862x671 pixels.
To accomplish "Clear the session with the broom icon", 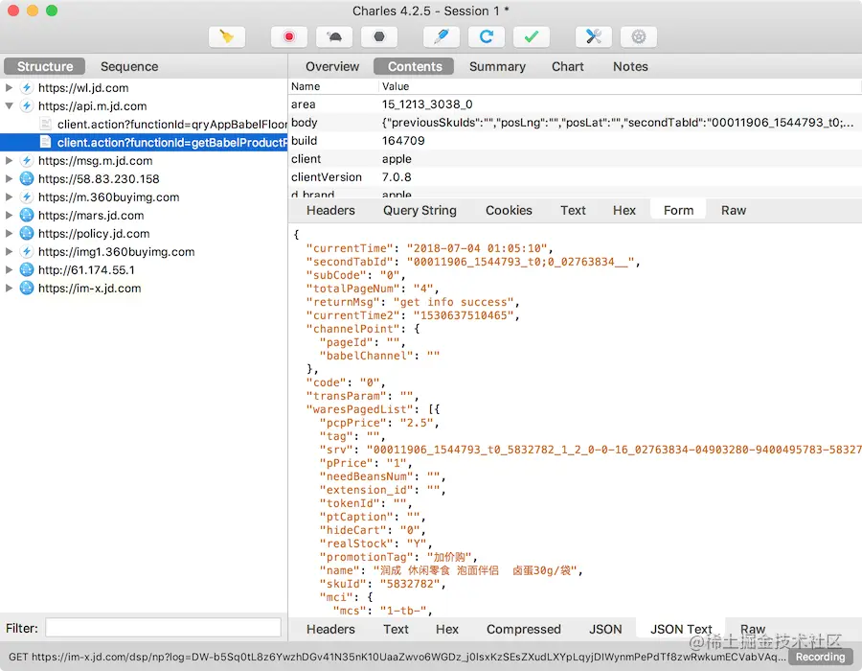I will coord(226,36).
